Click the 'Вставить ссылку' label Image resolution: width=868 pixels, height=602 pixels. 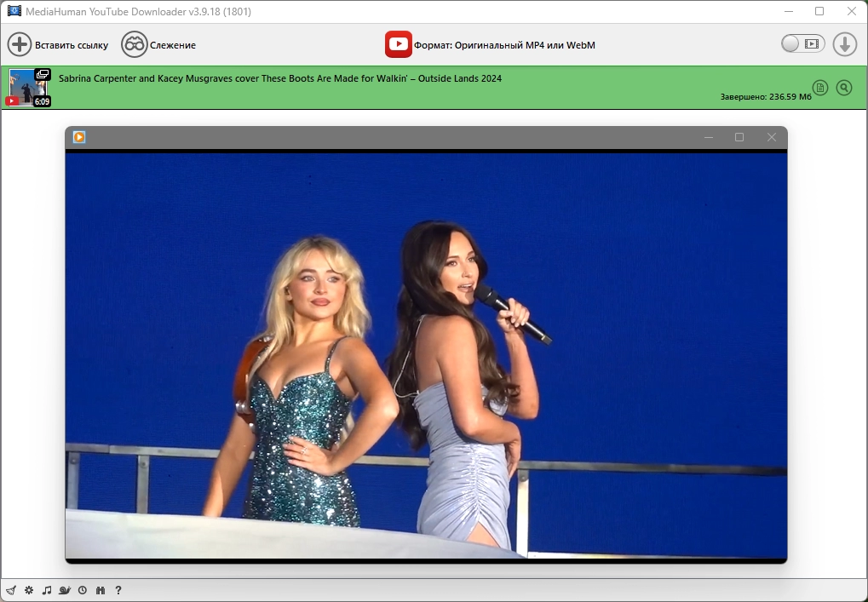click(72, 45)
